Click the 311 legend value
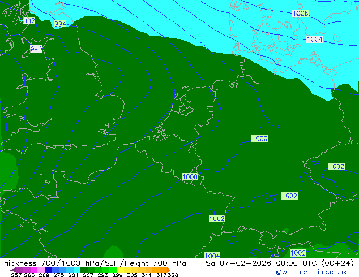This screenshot has height=277, width=359. [x=147, y=275]
